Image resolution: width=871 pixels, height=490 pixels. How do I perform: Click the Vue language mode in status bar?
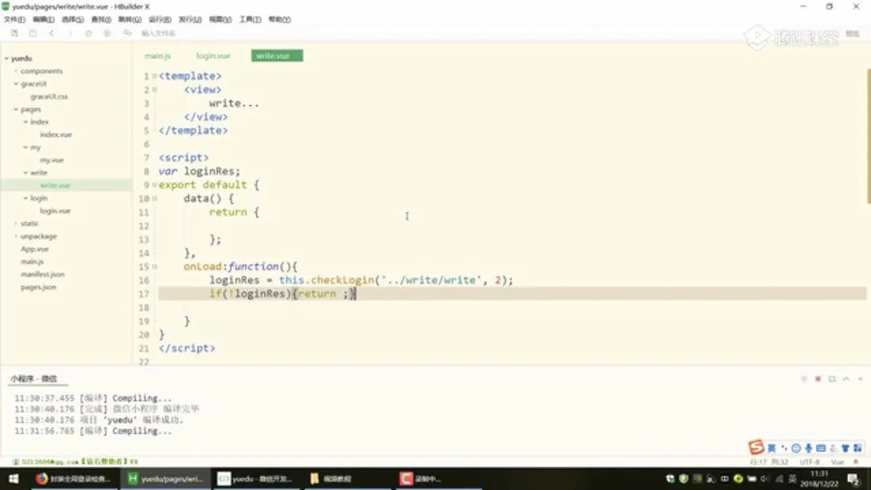tap(838, 462)
